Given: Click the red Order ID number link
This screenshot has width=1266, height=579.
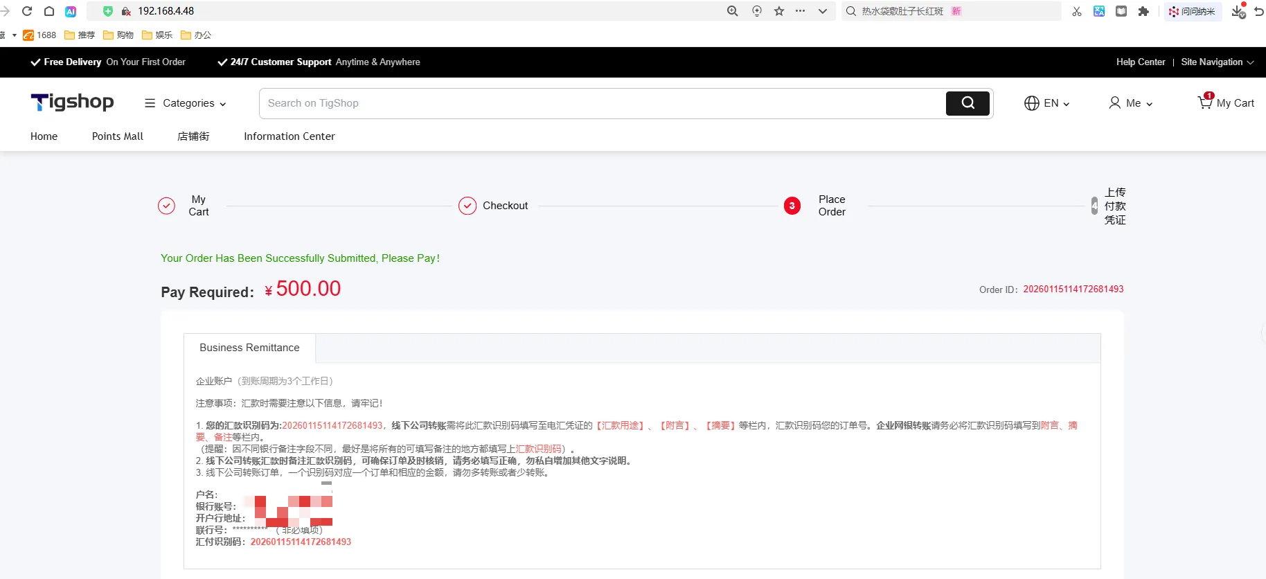Looking at the screenshot, I should tap(1073, 289).
